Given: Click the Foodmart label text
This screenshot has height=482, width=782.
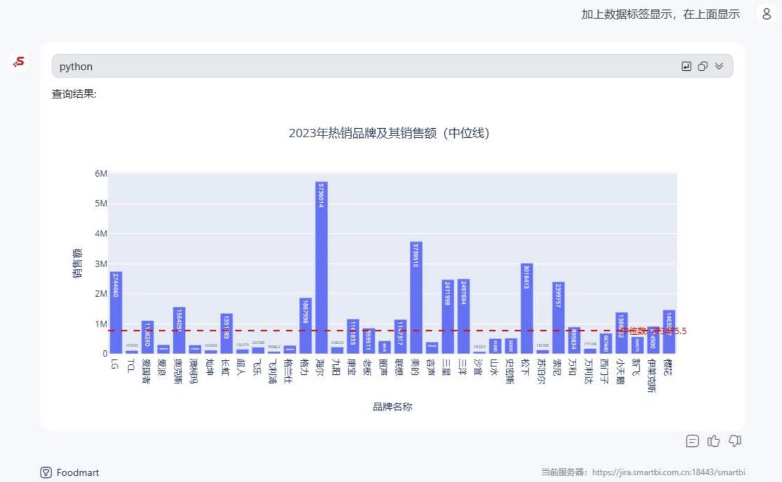Looking at the screenshot, I should pos(76,472).
